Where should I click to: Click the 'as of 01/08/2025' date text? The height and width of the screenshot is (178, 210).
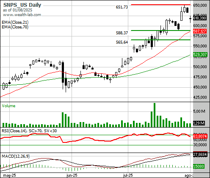pyautogui.click(x=17, y=10)
